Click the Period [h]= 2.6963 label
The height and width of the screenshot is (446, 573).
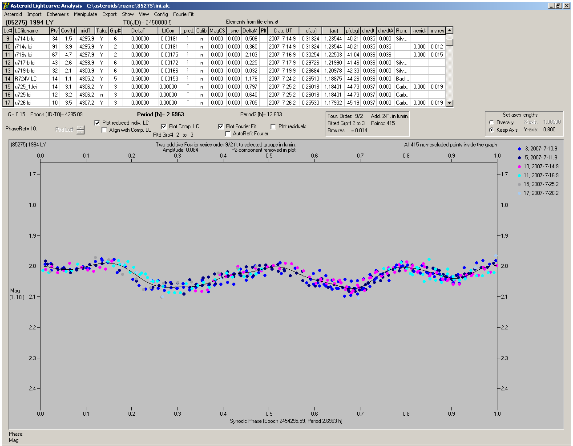tap(160, 114)
